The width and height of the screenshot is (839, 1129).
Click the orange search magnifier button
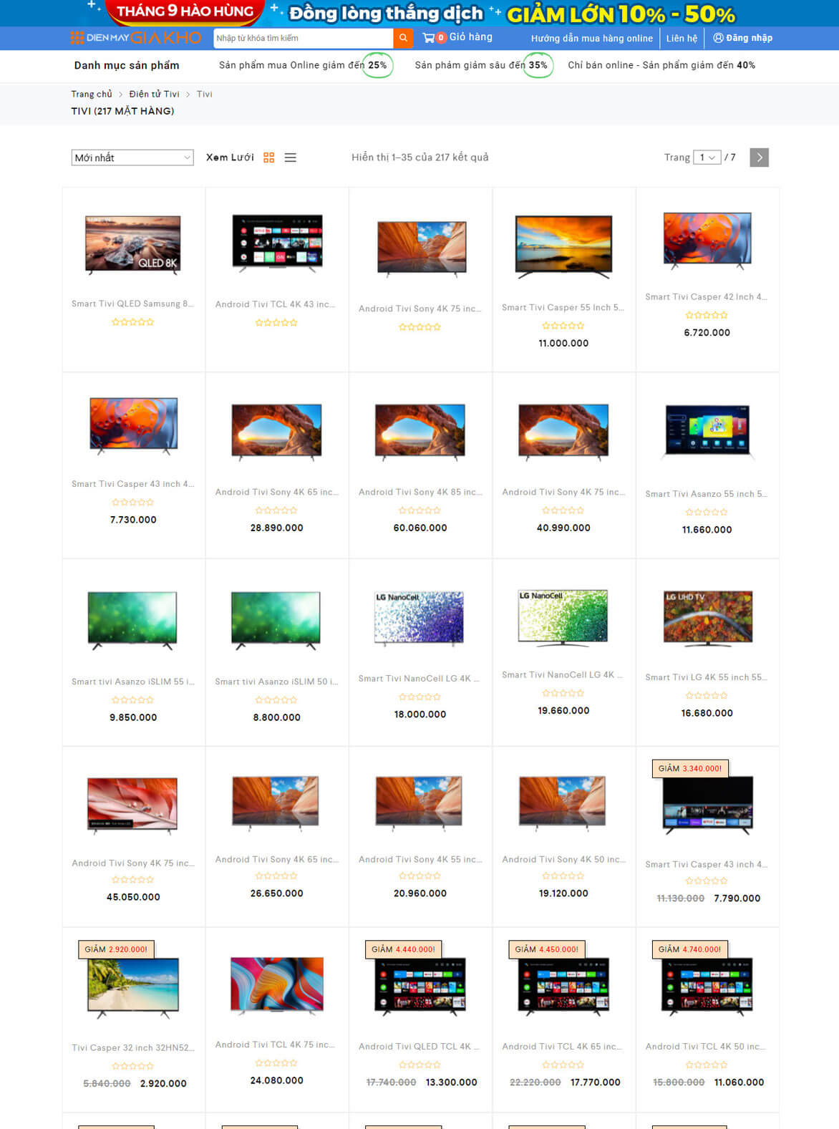coord(403,38)
